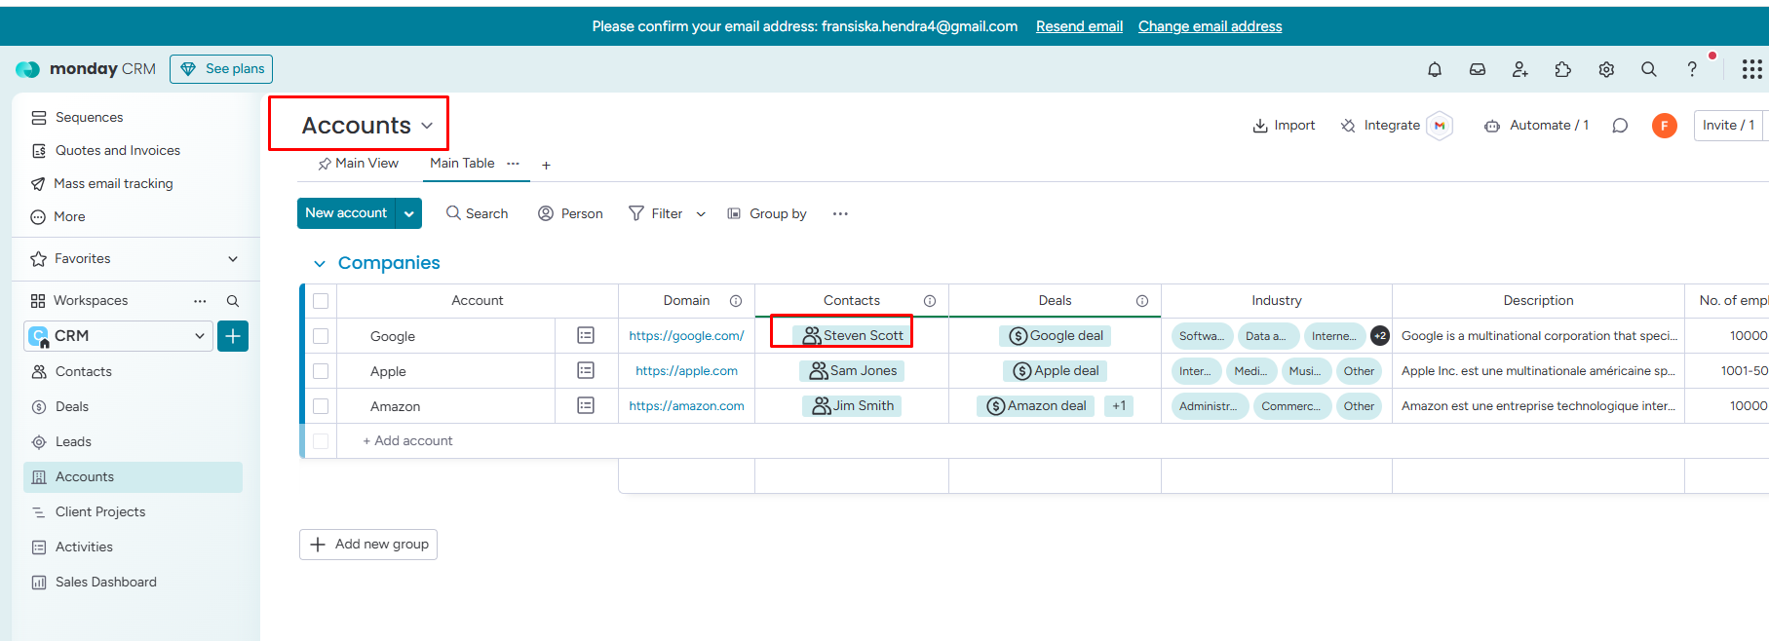Open the board discussion chat bubble

pyautogui.click(x=1620, y=126)
